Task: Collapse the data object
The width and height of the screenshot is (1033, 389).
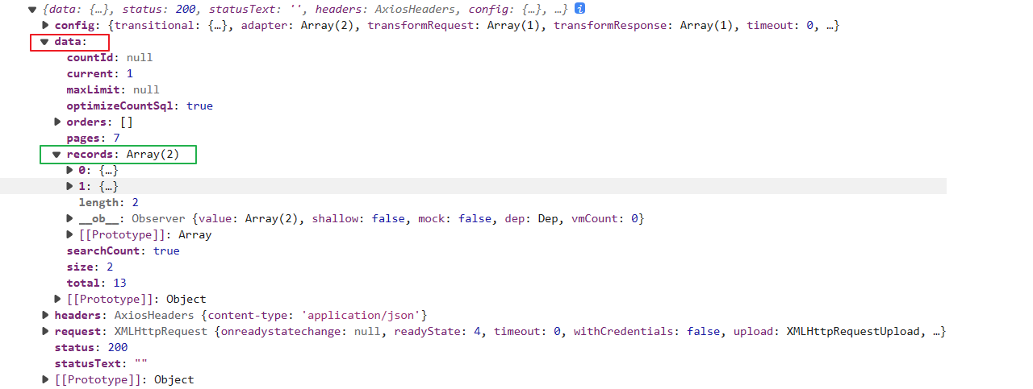Action: [45, 42]
